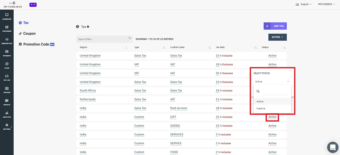
Task: Open the MYFUNDBOX account dropdown
Action: tap(326, 4)
